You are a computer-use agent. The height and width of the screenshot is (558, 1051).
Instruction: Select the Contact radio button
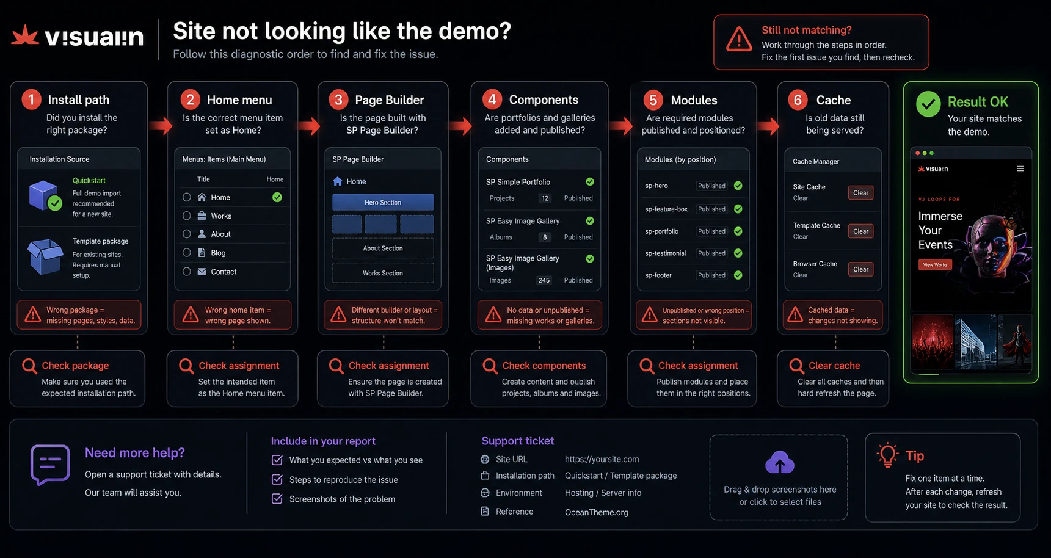pyautogui.click(x=187, y=272)
